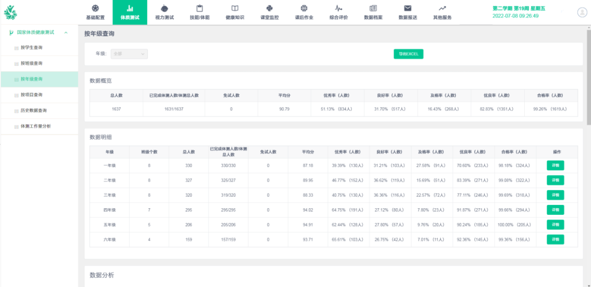
Task: Open the 基础配置 module icon
Action: [95, 8]
